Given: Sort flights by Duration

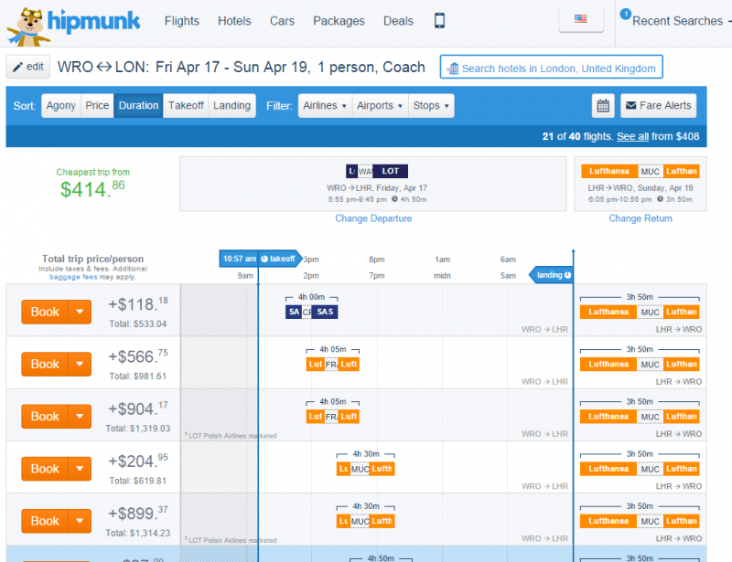Looking at the screenshot, I should (138, 106).
